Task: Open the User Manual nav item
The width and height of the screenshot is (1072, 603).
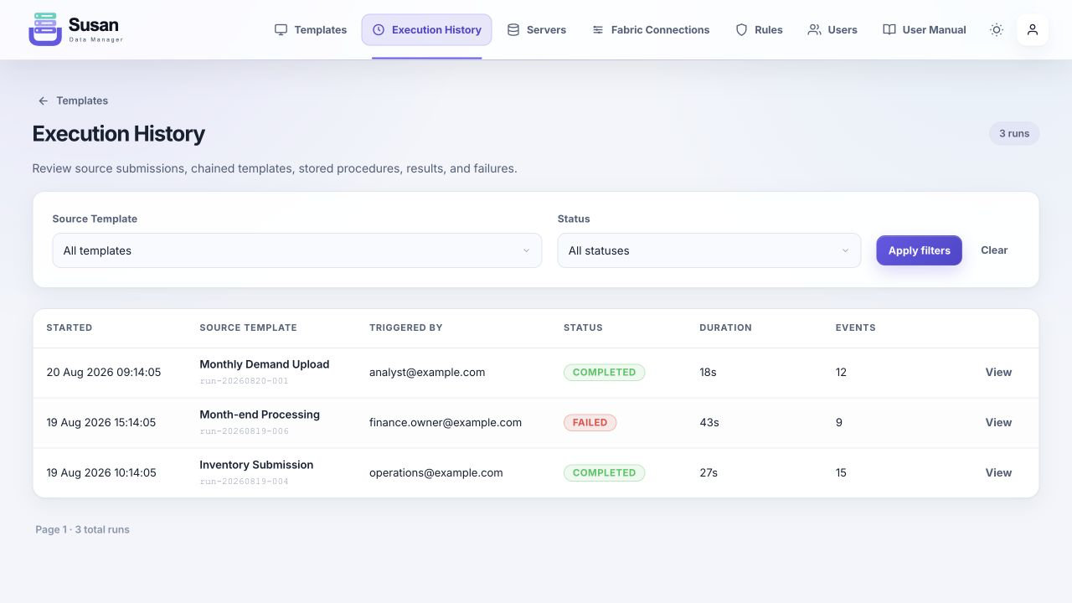Action: [925, 30]
